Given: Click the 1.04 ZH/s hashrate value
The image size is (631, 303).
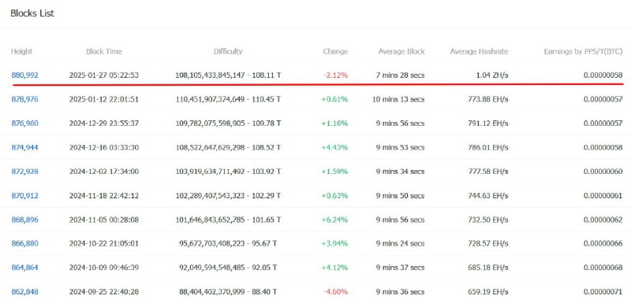Looking at the screenshot, I should (x=491, y=75).
